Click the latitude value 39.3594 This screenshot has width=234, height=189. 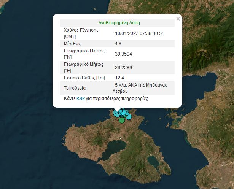coord(123,54)
